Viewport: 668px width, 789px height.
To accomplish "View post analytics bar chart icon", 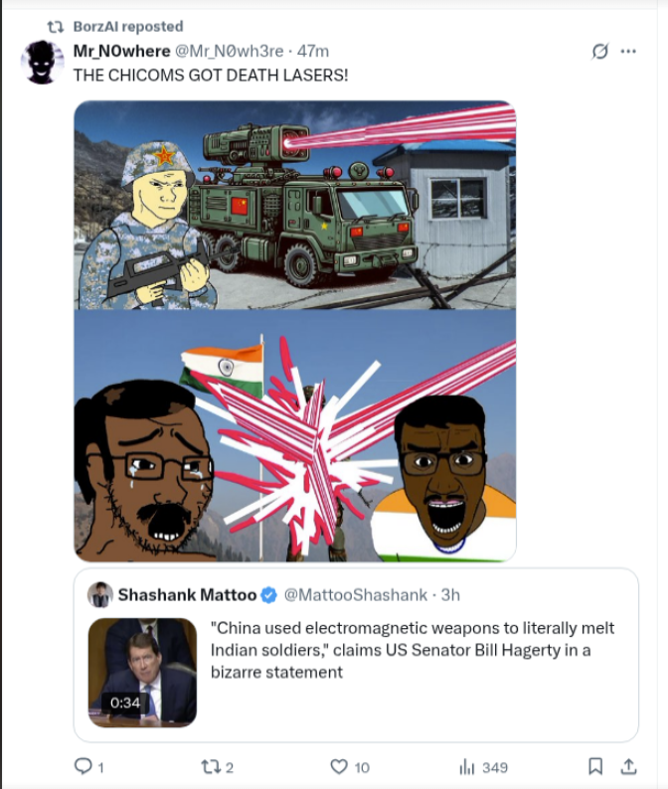I will coord(466,767).
